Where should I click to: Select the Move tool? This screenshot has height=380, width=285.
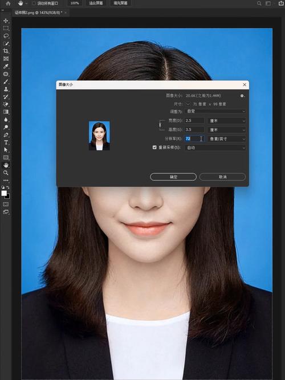click(6, 21)
